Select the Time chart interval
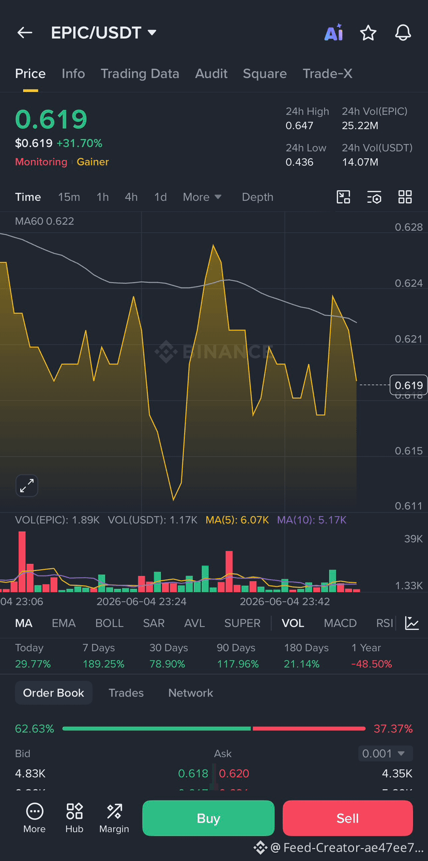Viewport: 428px width, 861px height. pos(28,197)
